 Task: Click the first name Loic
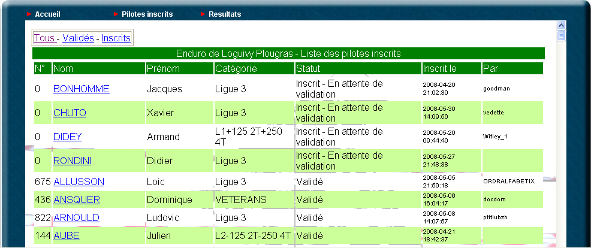156,182
